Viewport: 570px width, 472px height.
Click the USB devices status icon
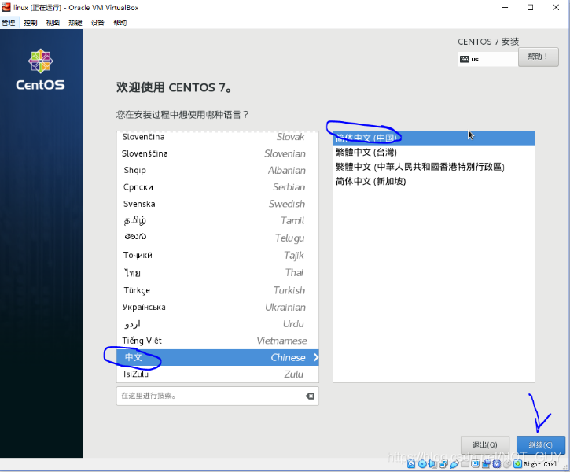[x=454, y=464]
